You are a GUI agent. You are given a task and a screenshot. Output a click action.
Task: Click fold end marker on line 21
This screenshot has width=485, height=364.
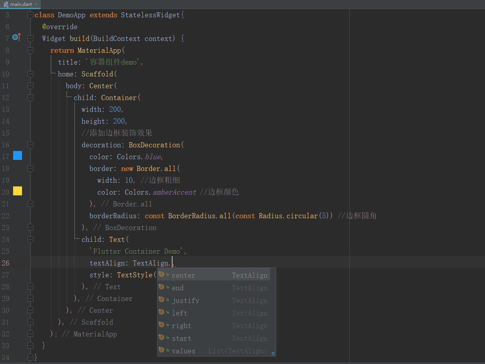pos(30,204)
